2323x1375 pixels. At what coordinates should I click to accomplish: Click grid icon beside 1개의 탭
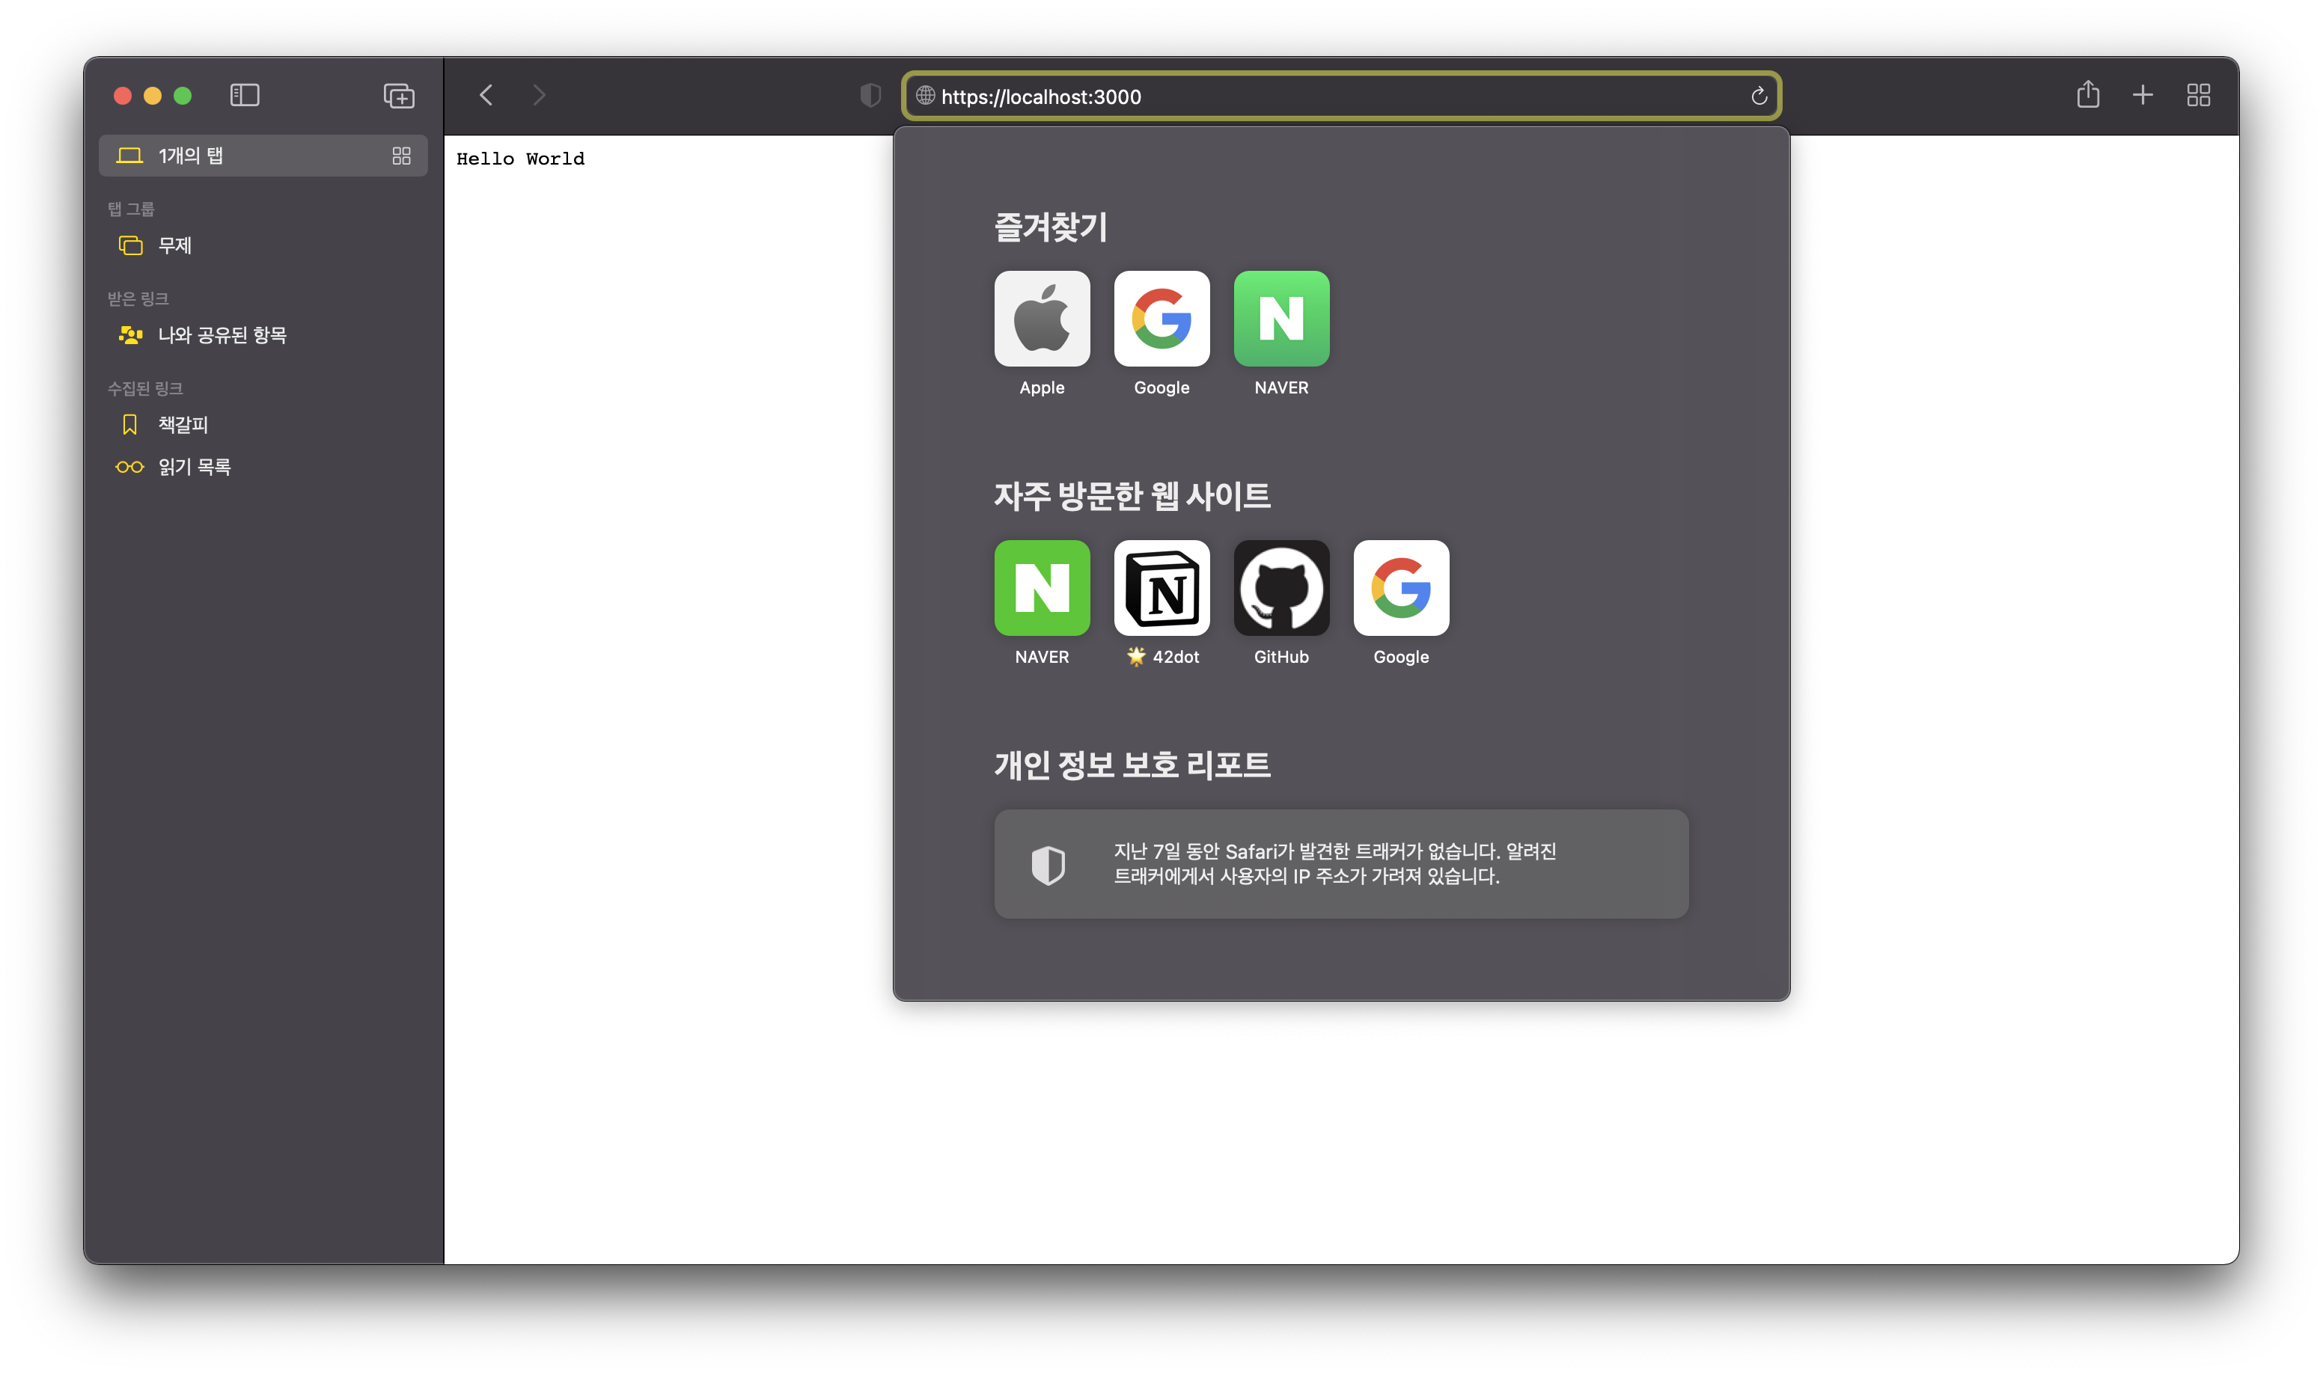tap(401, 156)
